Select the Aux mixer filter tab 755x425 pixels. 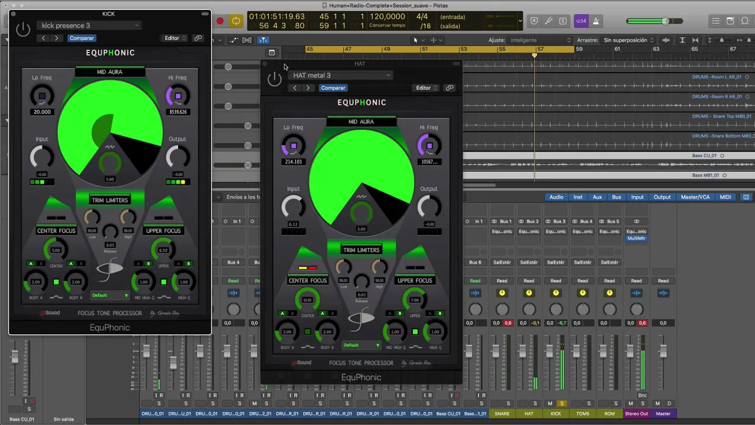(x=598, y=197)
